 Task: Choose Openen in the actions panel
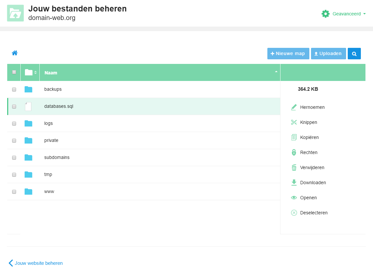click(308, 198)
